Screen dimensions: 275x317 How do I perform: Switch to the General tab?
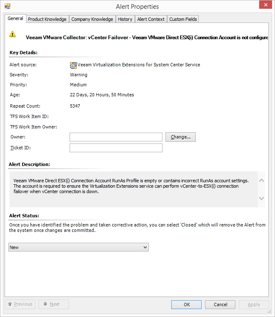point(15,19)
